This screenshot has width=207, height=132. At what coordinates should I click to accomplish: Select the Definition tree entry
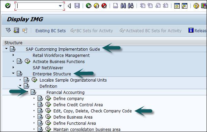(x=48, y=86)
